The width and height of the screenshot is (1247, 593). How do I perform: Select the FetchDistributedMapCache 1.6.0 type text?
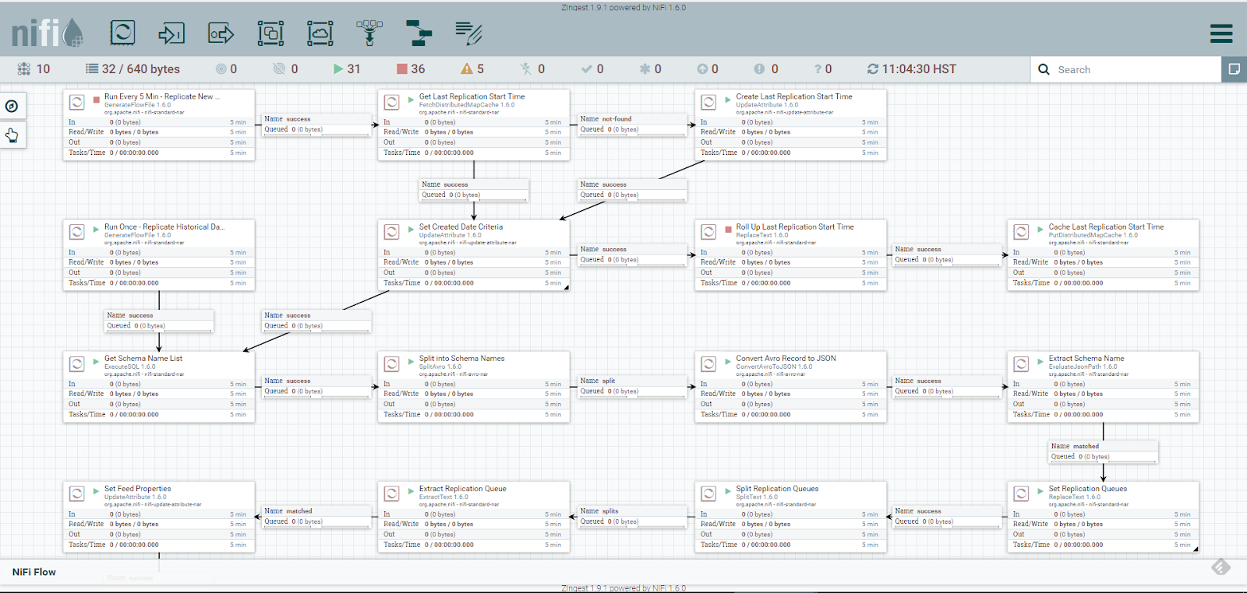pyautogui.click(x=467, y=104)
